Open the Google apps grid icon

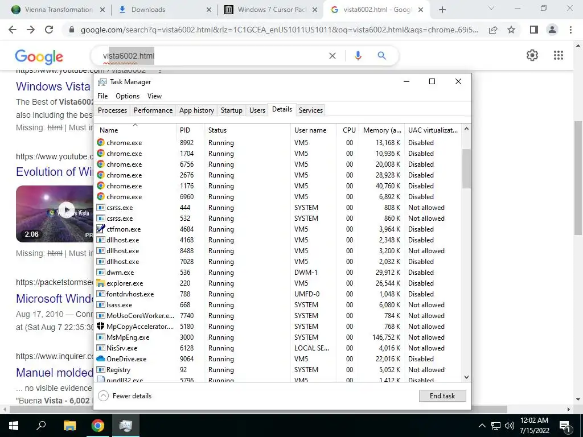[558, 55]
